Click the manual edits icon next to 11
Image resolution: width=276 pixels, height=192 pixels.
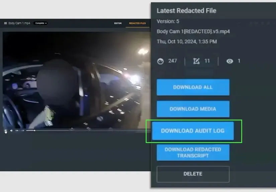pyautogui.click(x=196, y=61)
